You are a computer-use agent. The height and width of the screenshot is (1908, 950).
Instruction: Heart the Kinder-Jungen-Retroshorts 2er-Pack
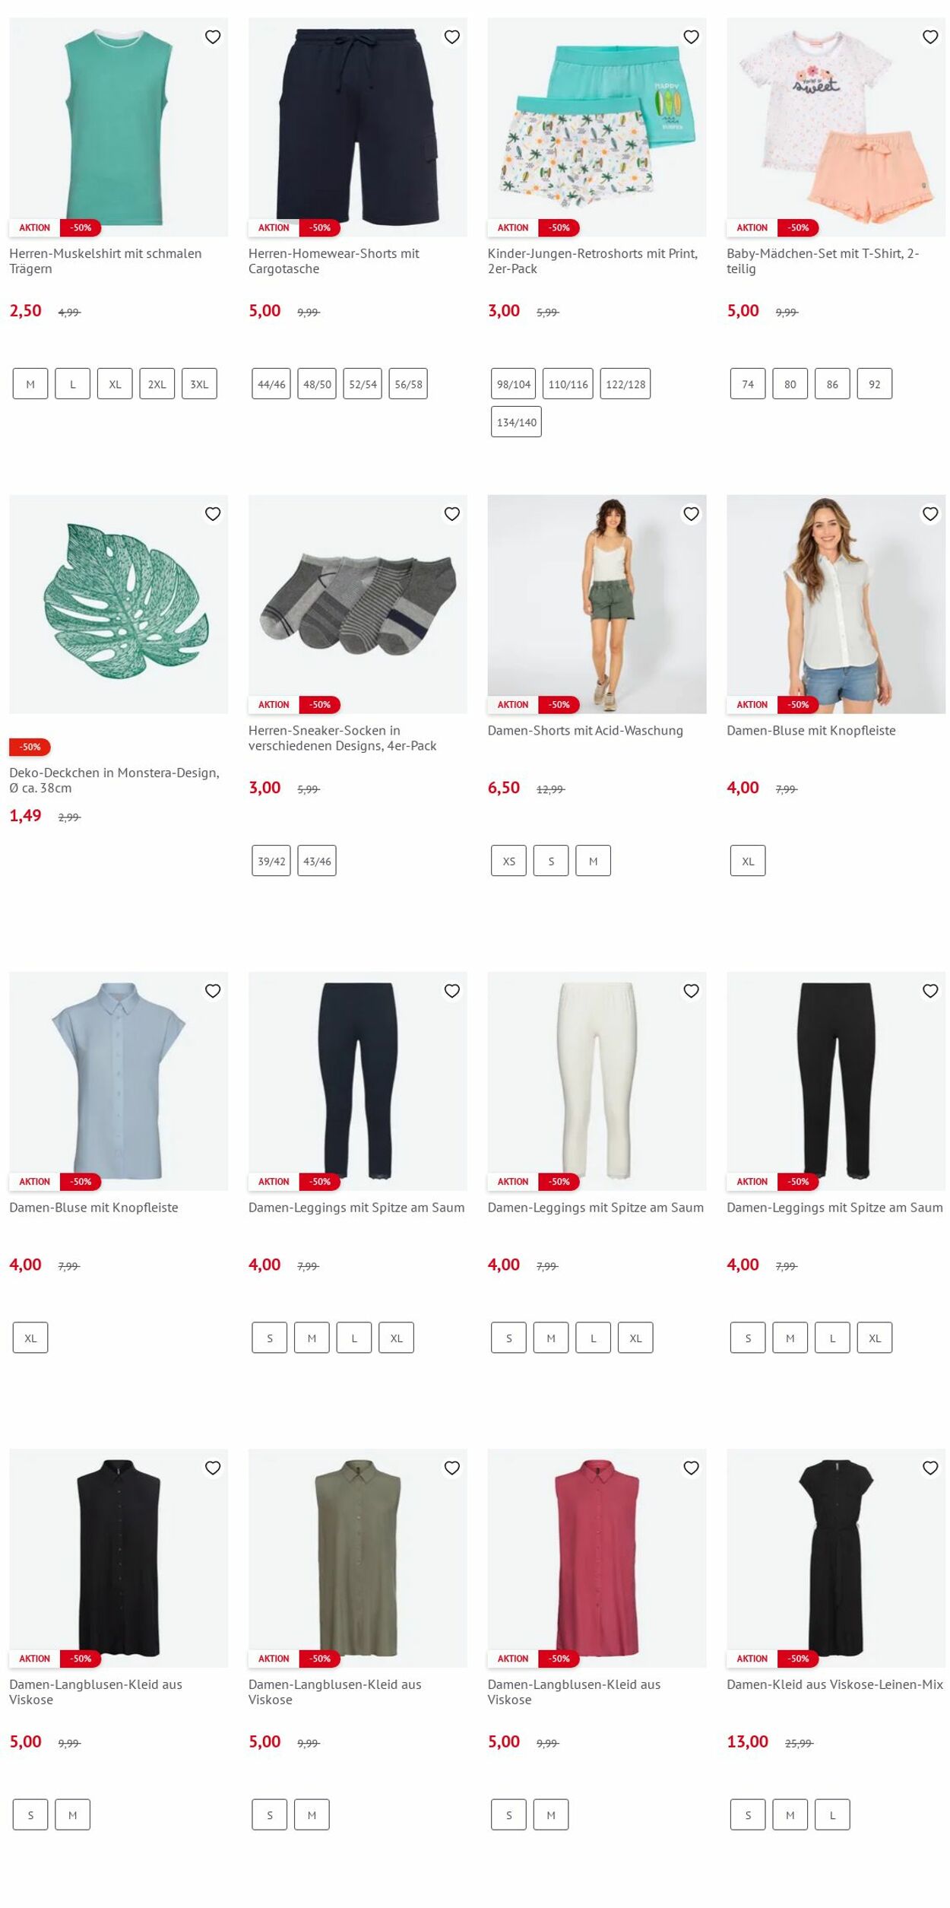point(691,37)
